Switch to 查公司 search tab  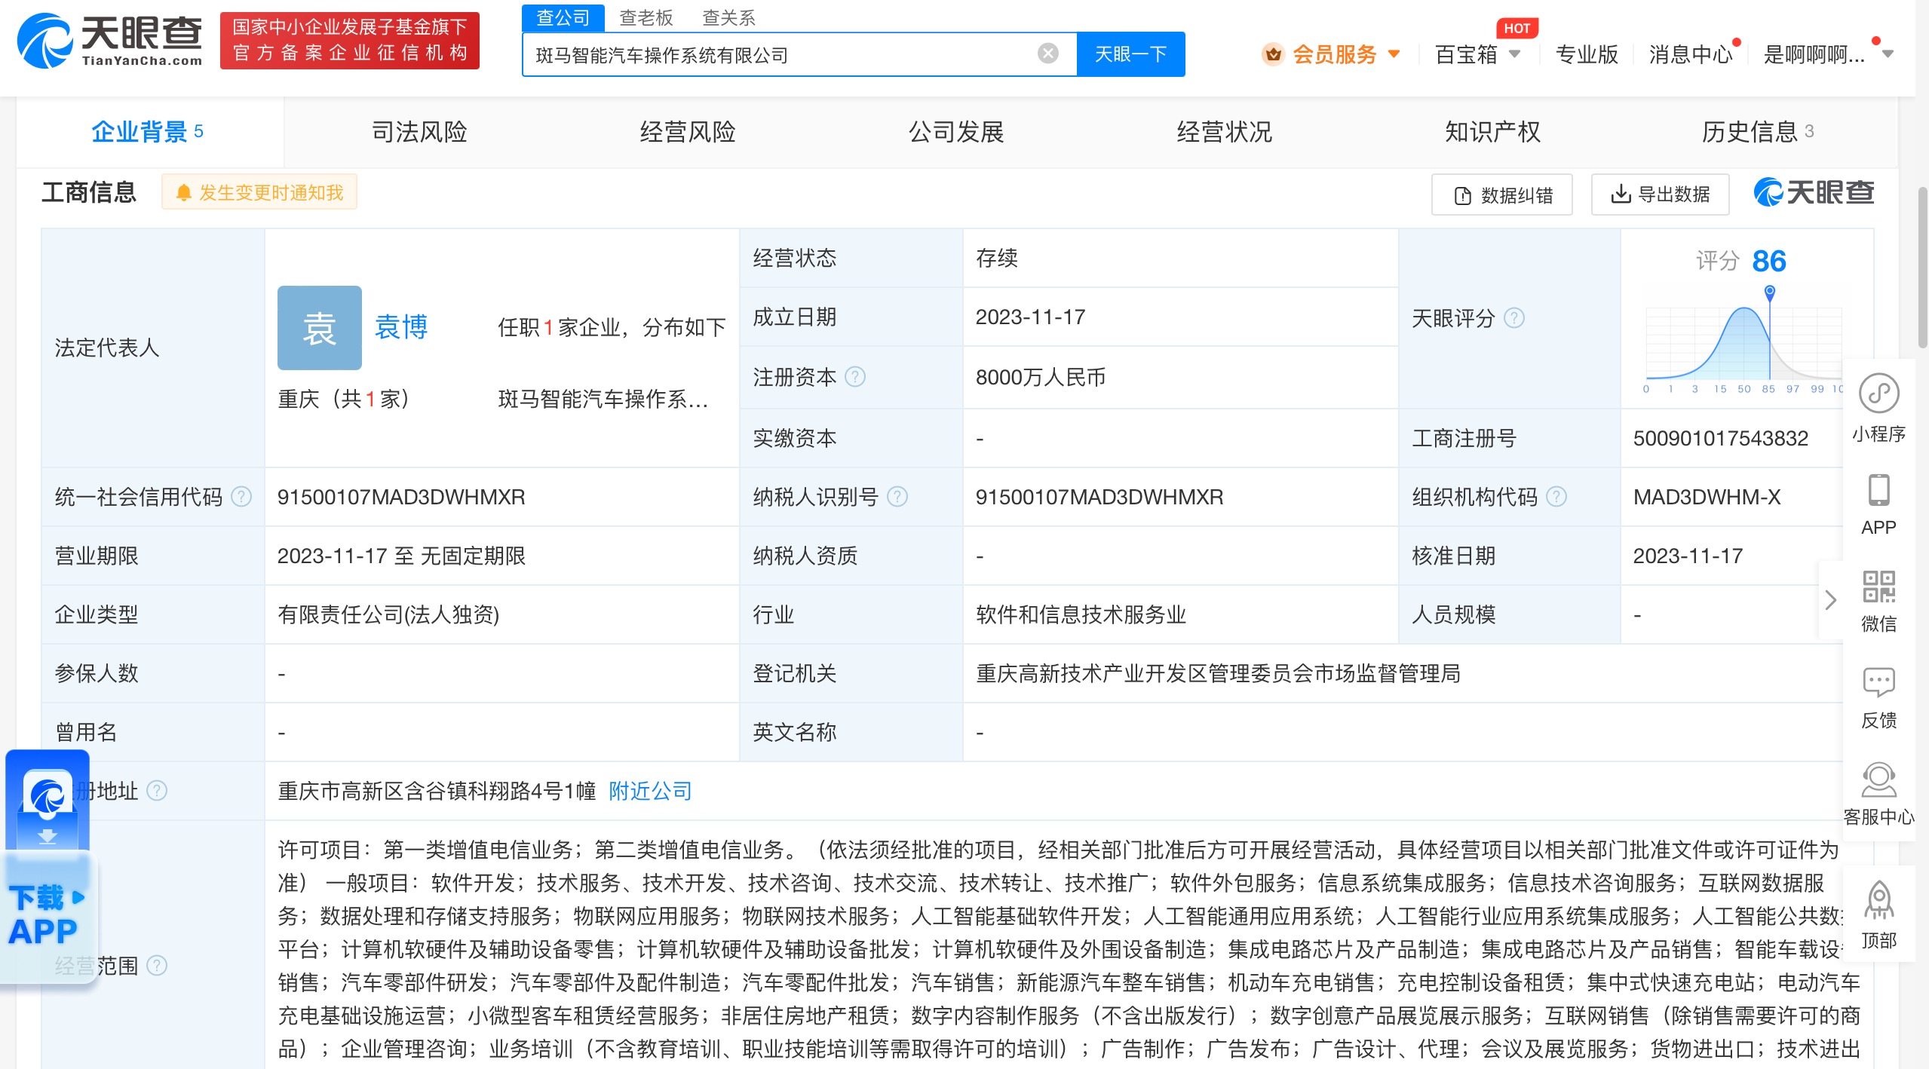coord(563,17)
